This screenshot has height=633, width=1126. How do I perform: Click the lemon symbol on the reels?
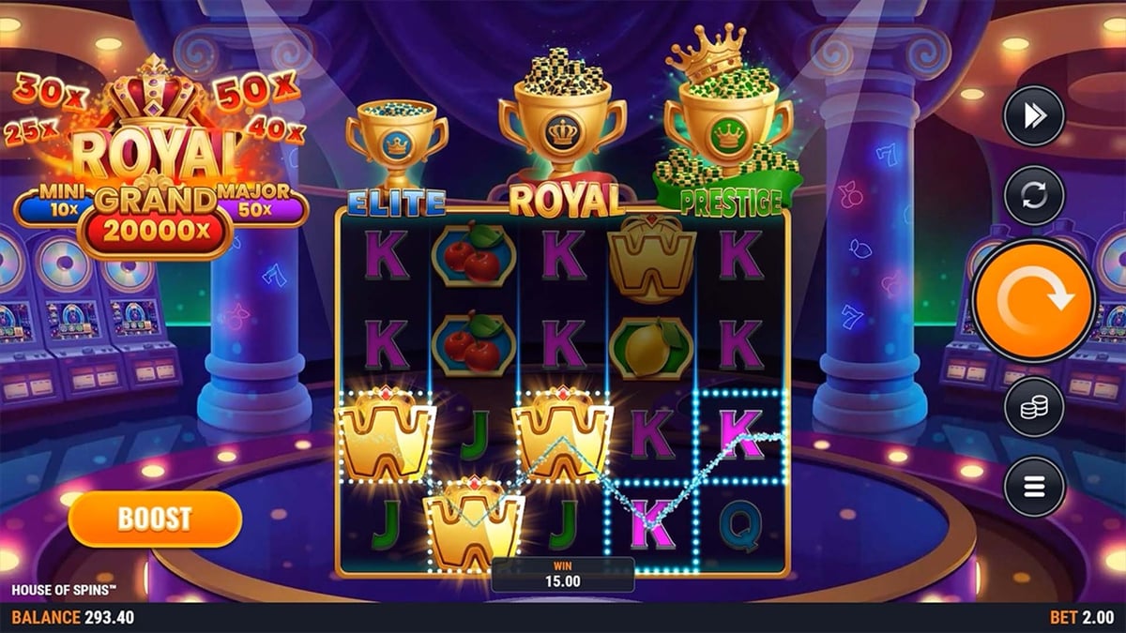coord(651,348)
